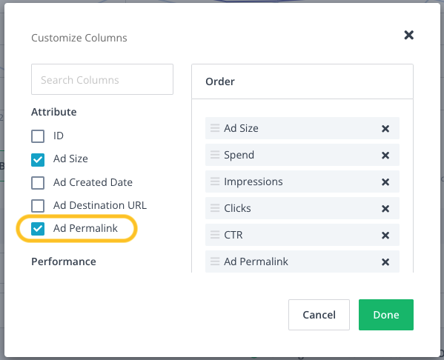Remove Clicks column from Order list
The width and height of the screenshot is (444, 360).
(385, 209)
